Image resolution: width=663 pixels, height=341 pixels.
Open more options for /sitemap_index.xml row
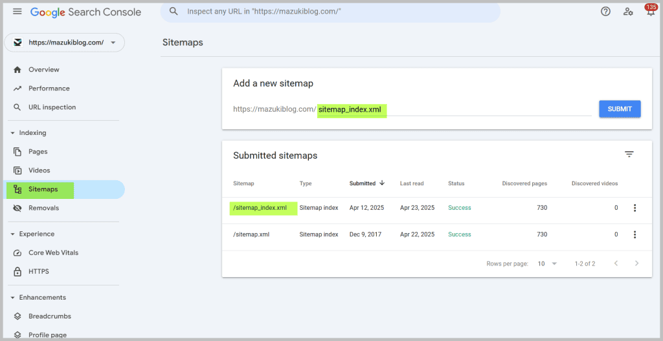pyautogui.click(x=635, y=208)
